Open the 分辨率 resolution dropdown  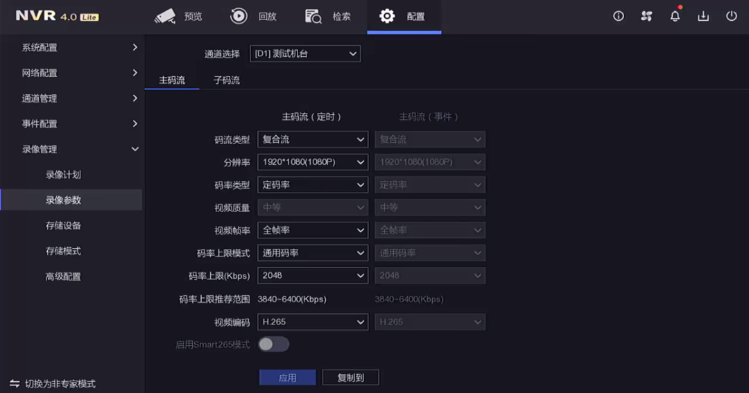[313, 162]
